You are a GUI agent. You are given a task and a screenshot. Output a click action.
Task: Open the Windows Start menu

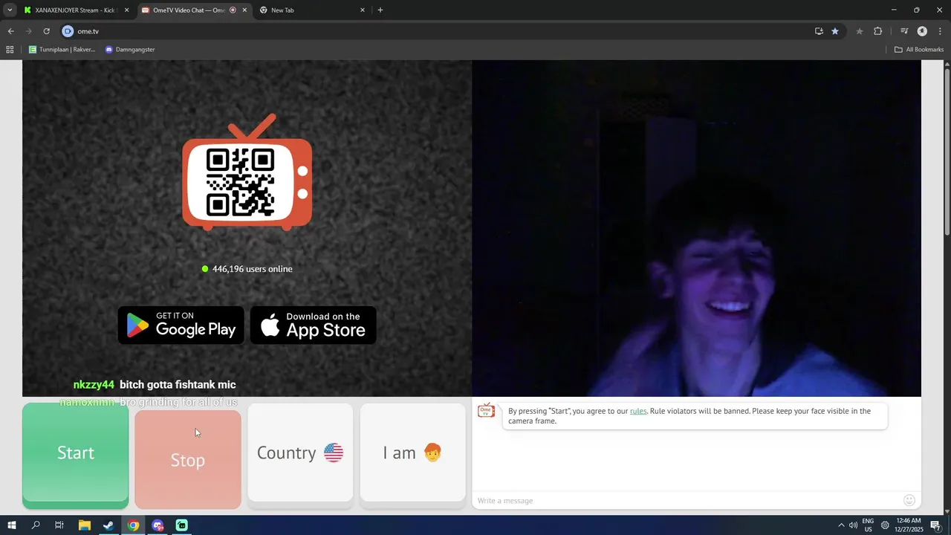pyautogui.click(x=11, y=525)
